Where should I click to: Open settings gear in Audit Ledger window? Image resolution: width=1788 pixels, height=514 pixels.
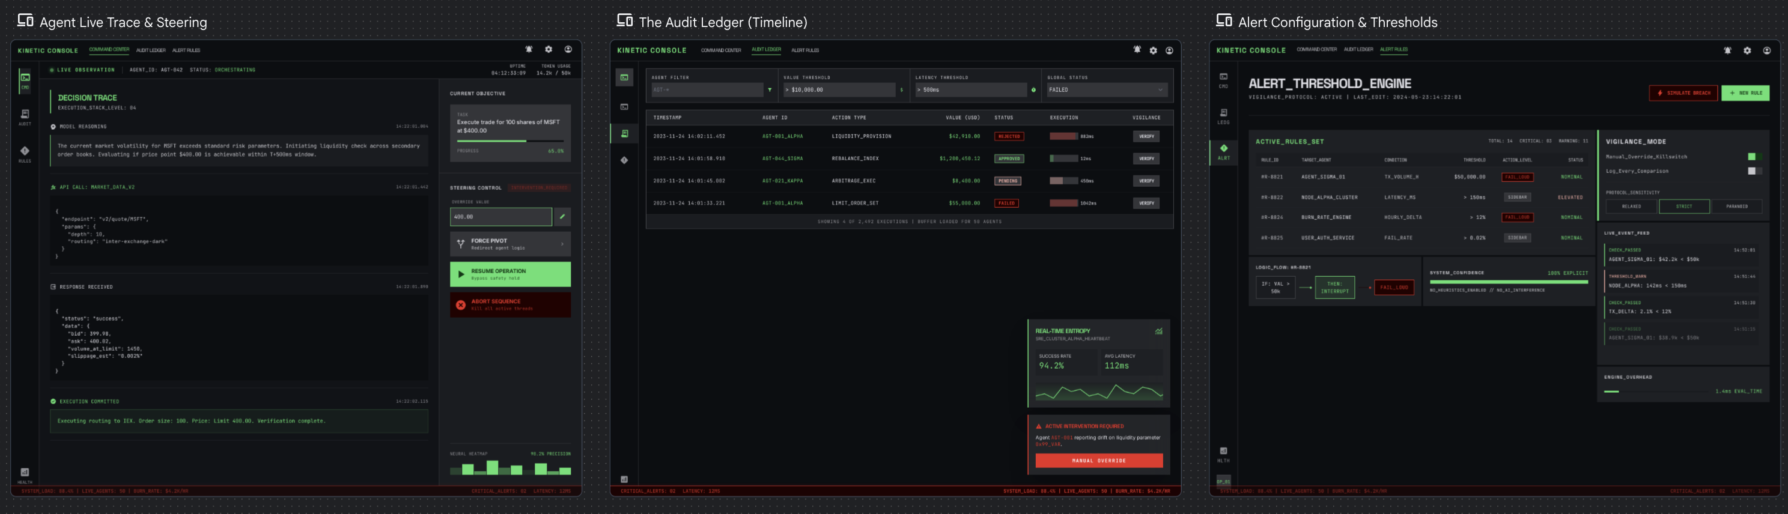pos(1154,50)
